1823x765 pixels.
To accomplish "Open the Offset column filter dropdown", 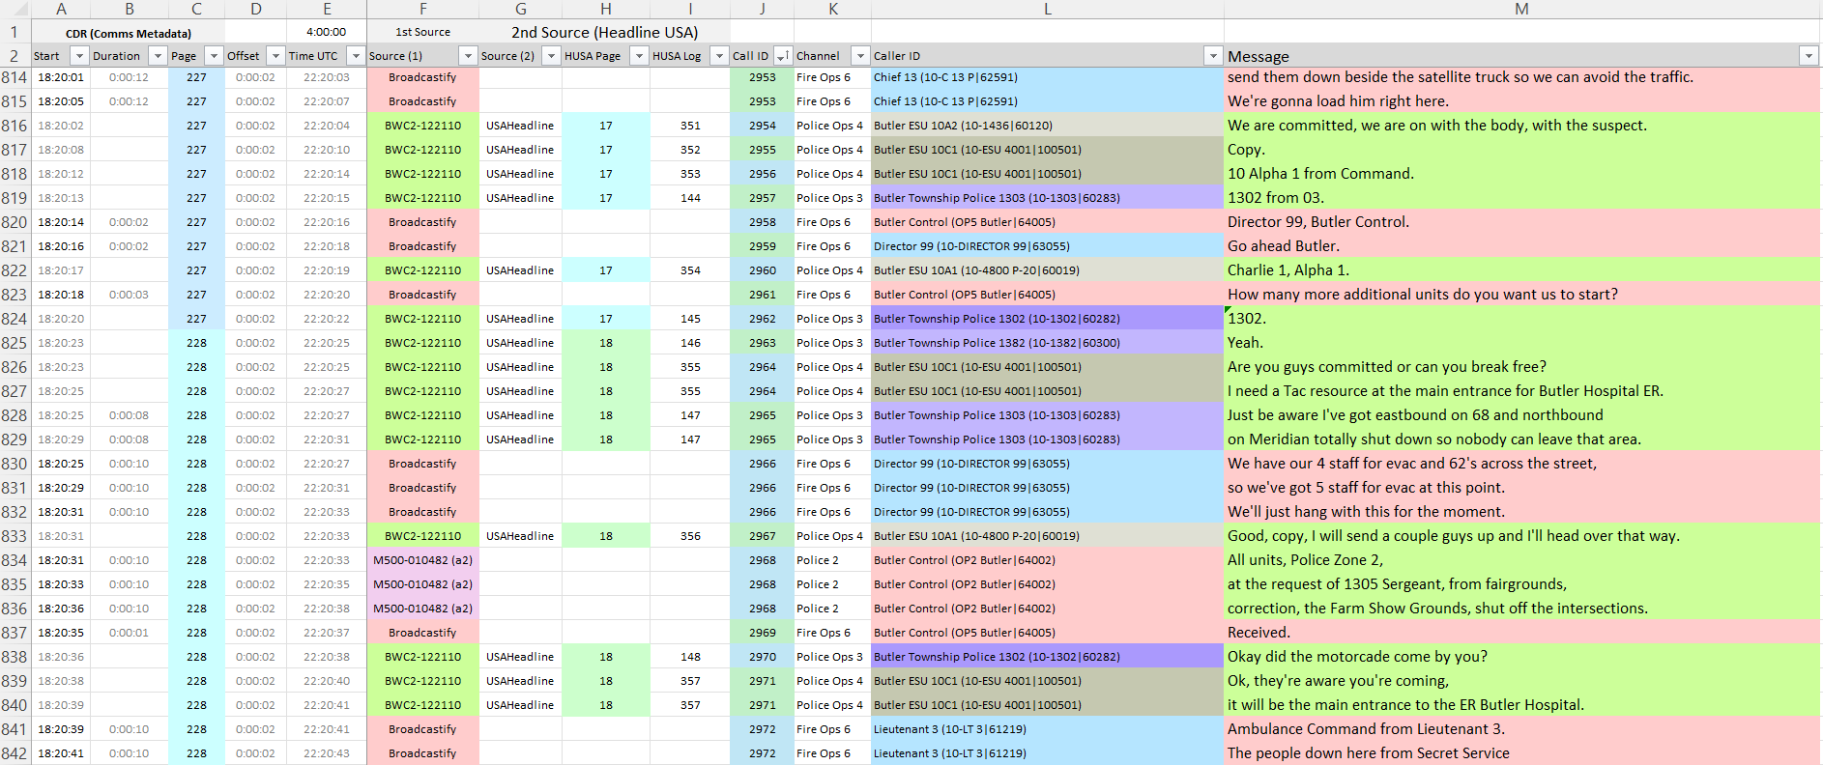I will (275, 56).
